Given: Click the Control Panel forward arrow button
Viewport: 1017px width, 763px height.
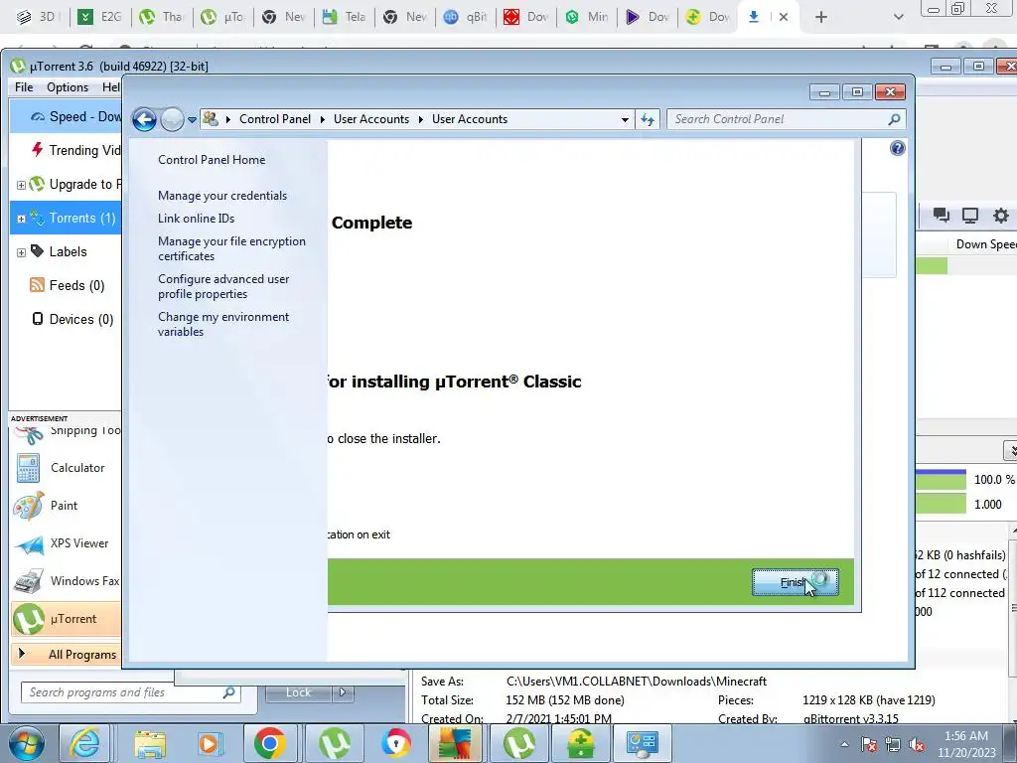Looking at the screenshot, I should 172,119.
